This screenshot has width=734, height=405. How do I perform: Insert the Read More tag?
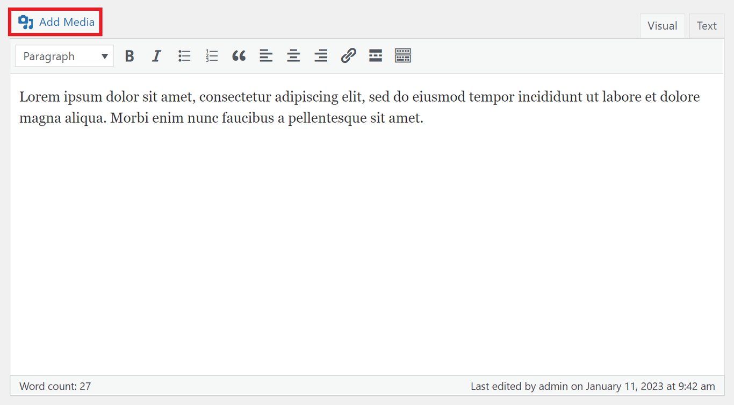tap(375, 55)
